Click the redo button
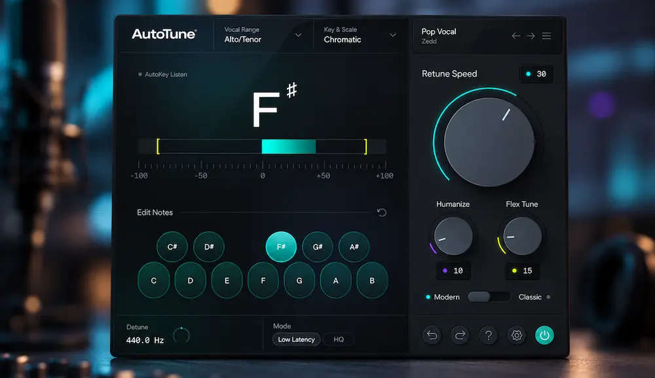This screenshot has height=378, width=655. pyautogui.click(x=460, y=335)
